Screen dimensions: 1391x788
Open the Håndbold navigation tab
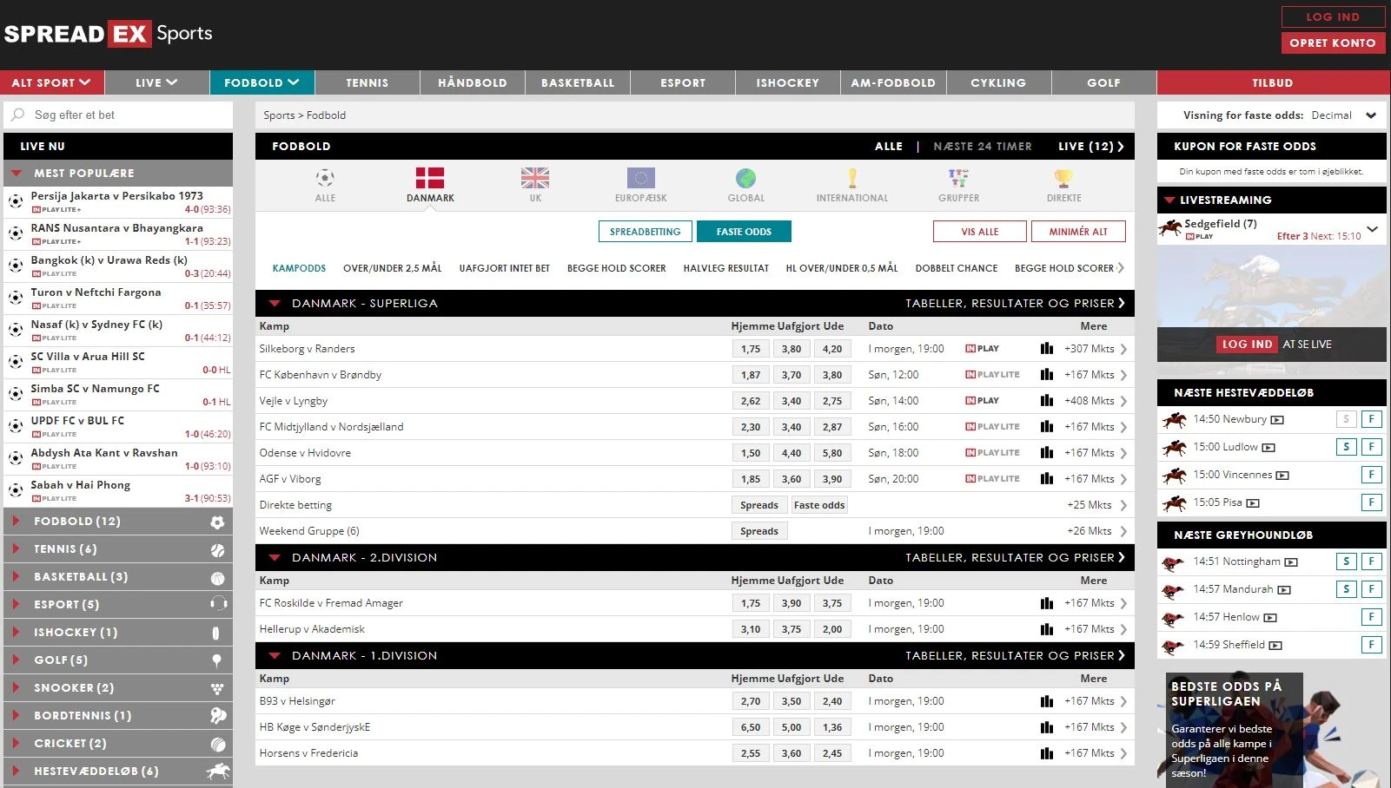pyautogui.click(x=473, y=82)
